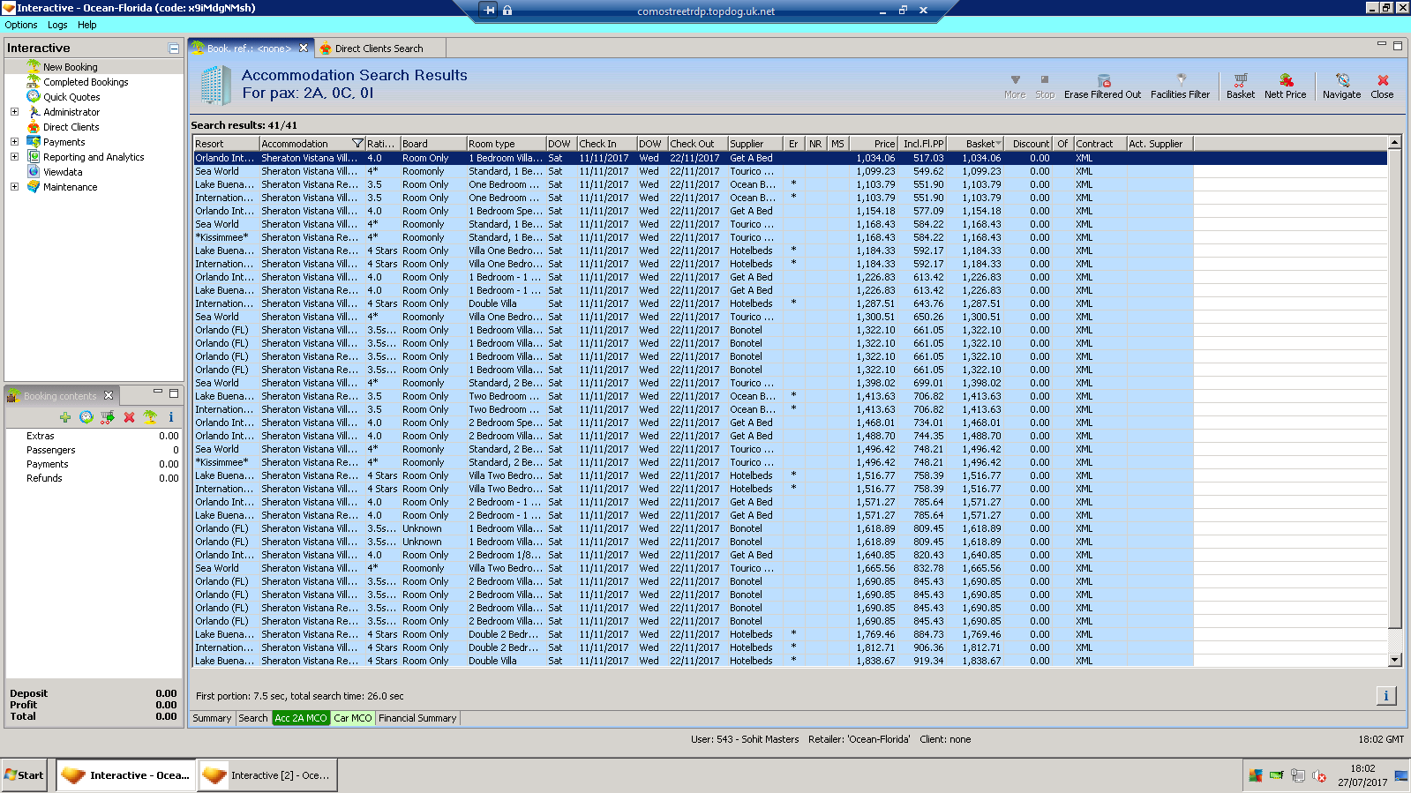Select the Acc 2A MCO tab
1411x793 pixels.
[x=301, y=718]
